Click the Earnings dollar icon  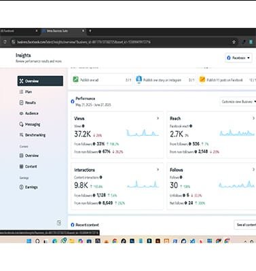click(x=21, y=187)
